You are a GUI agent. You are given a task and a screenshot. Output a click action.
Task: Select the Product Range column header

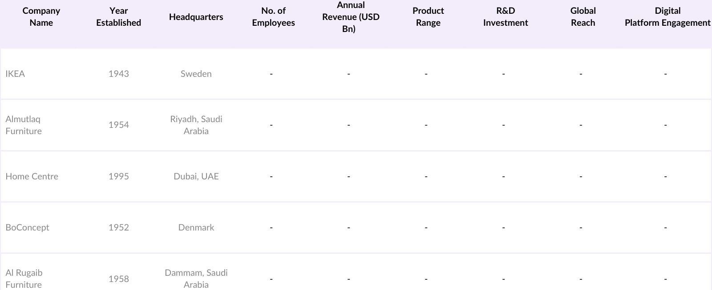(x=428, y=17)
